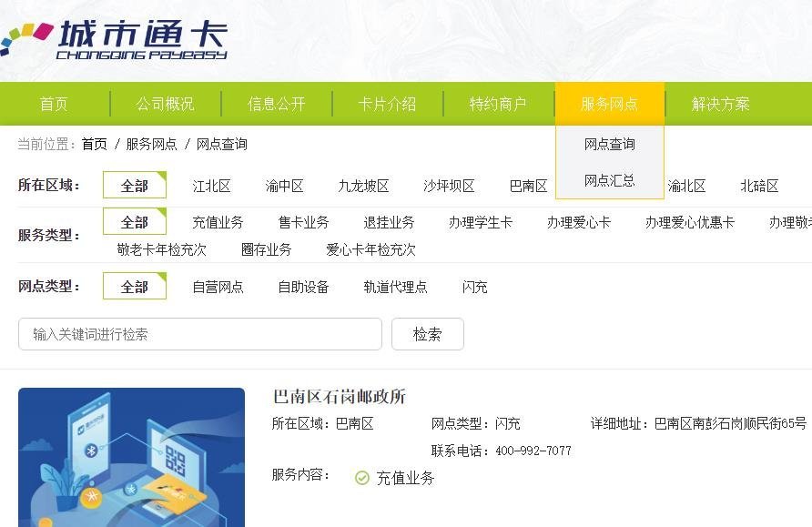Open the 卡片介绍 navigation tab
Viewport: 812px width, 527px height.
[x=387, y=104]
